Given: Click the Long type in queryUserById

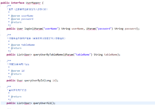Looking at the screenshot, I should click(x=48, y=81).
